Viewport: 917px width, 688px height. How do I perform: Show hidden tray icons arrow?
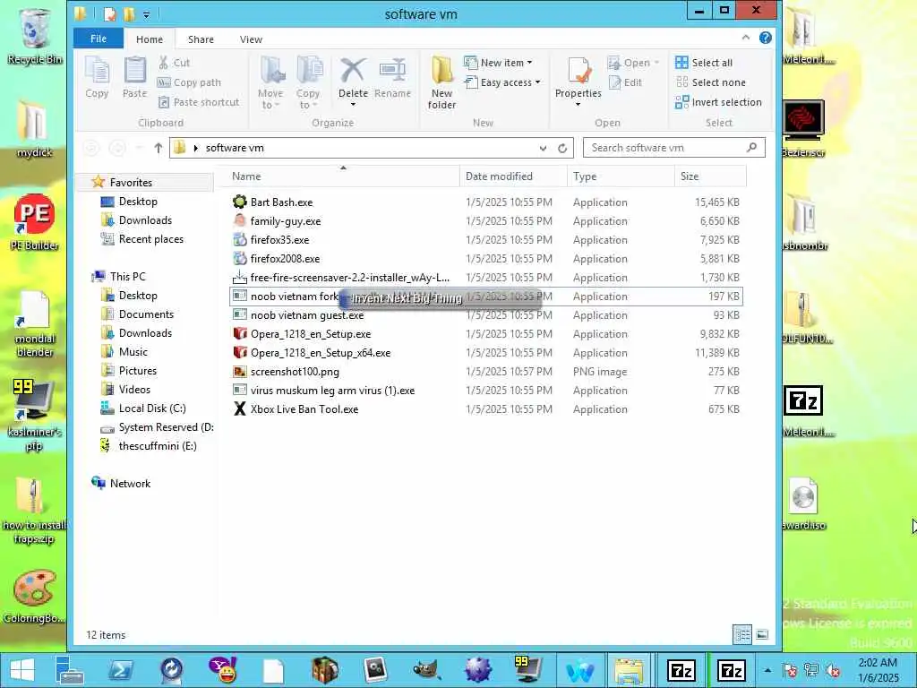pyautogui.click(x=767, y=670)
